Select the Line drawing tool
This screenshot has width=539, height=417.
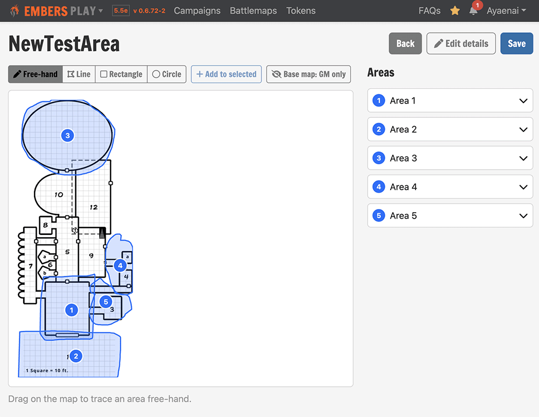pyautogui.click(x=79, y=74)
